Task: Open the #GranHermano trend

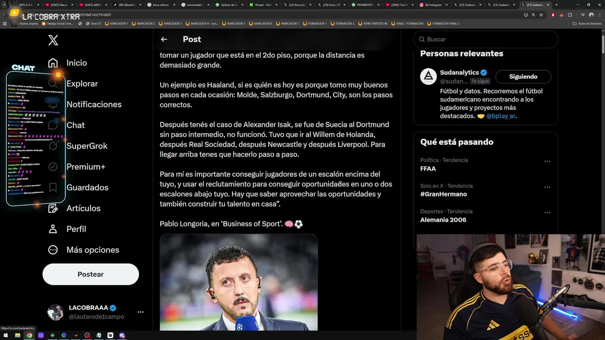Action: pyautogui.click(x=443, y=194)
